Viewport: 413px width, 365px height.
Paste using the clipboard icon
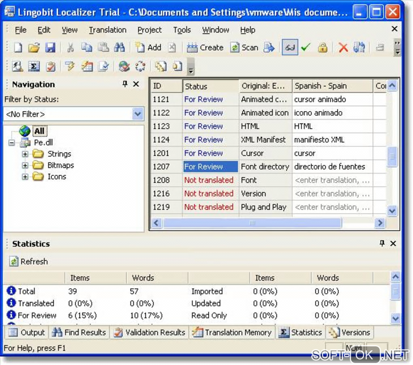(x=103, y=48)
